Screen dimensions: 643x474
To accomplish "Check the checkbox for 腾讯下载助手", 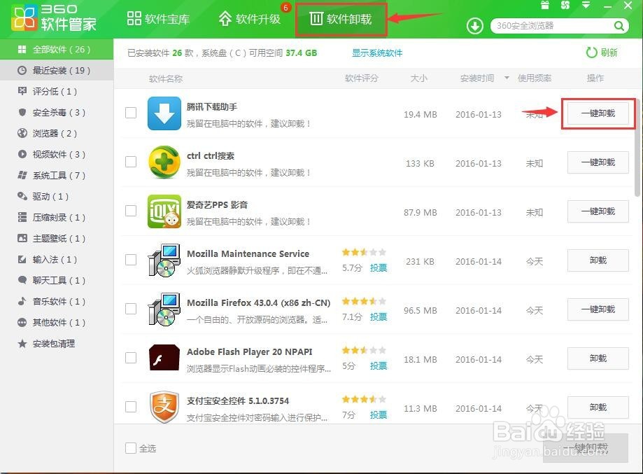I will [130, 113].
